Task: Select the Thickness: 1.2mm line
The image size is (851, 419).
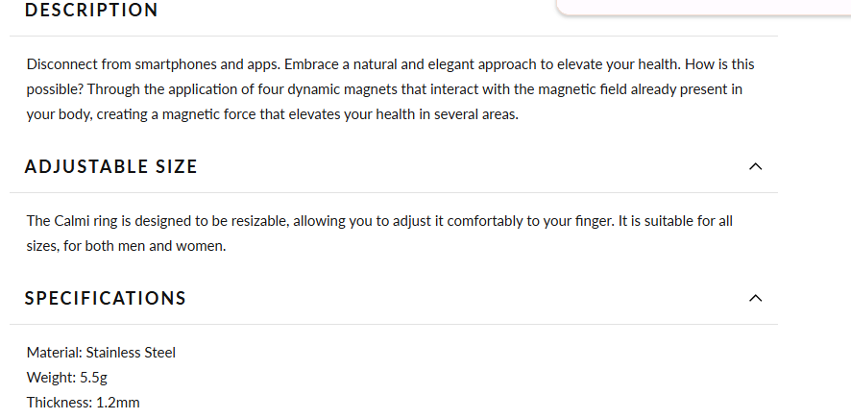Action: [83, 403]
